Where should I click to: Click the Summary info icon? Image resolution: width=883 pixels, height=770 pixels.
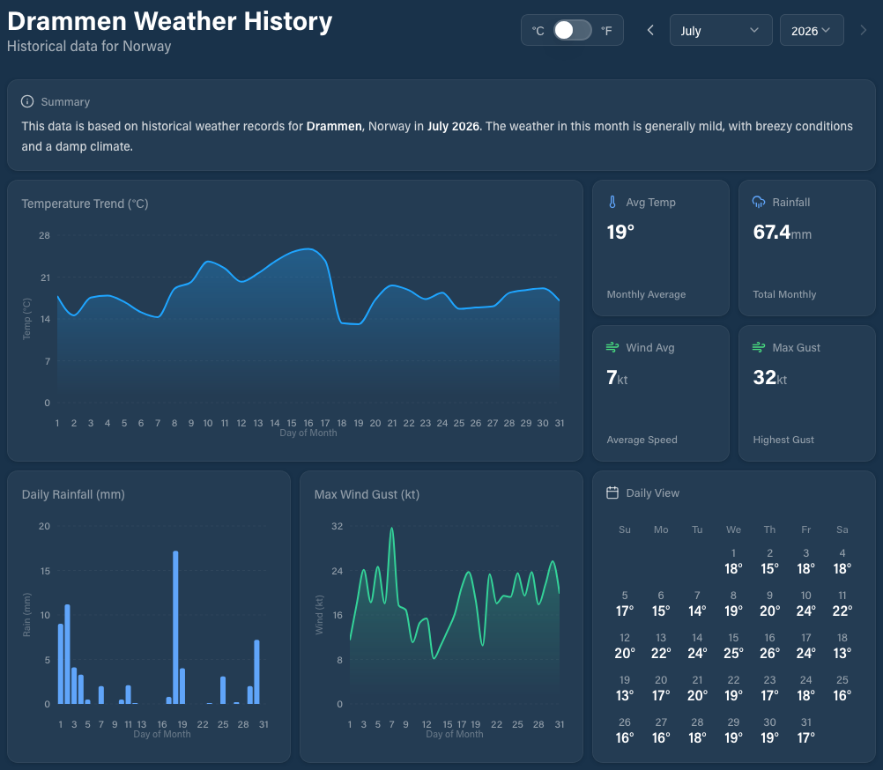click(x=27, y=102)
